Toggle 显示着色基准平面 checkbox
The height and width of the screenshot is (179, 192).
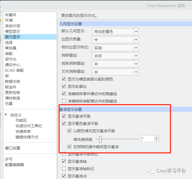pyautogui.click(x=64, y=123)
